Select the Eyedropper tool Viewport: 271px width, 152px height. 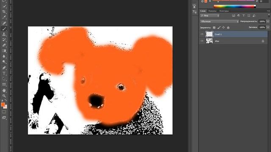[4, 17]
